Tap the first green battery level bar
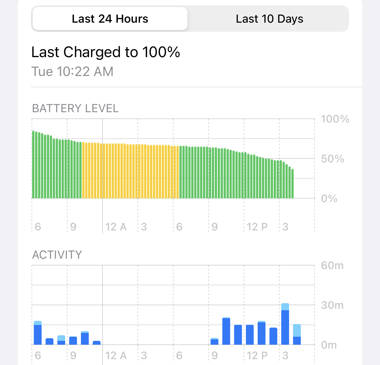380x365 pixels. tap(33, 165)
